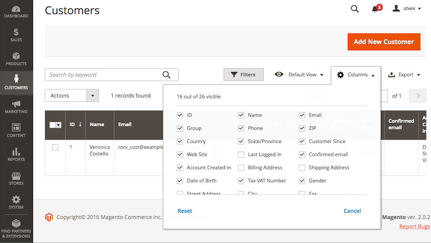Viewport: 431px width, 243px height.
Task: Reset the column selection
Action: pyautogui.click(x=185, y=211)
